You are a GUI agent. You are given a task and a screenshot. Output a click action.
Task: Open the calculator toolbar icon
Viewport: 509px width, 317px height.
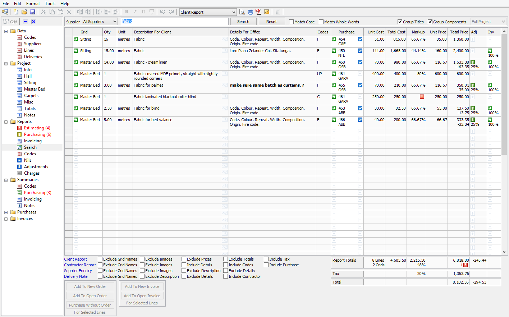click(278, 12)
